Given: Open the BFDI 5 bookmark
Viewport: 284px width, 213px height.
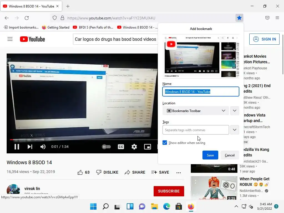Looking at the screenshot, I should coord(93,27).
